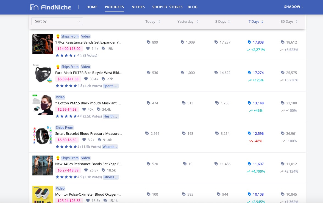
Task: Click the orders tag icon beside 19k
Action: point(103,48)
